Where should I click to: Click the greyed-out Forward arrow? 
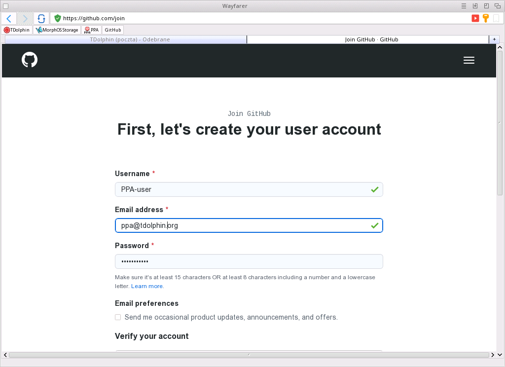(25, 18)
